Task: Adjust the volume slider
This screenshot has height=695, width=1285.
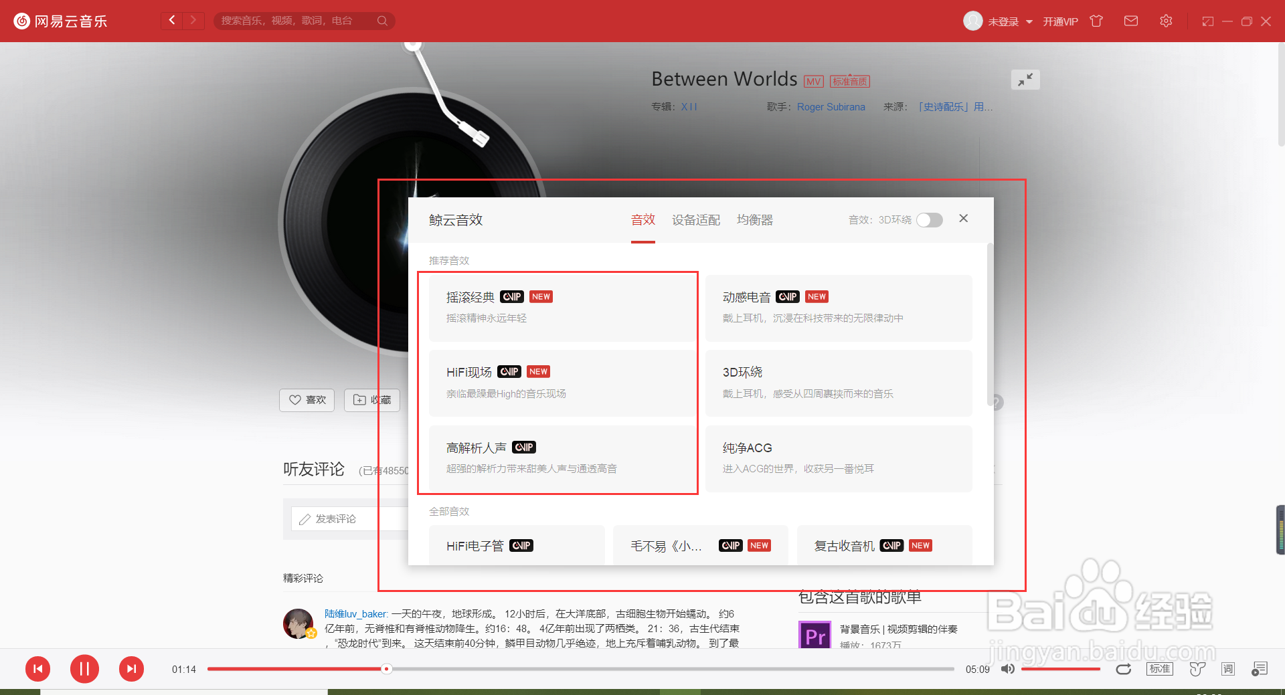Action: coord(1061,669)
